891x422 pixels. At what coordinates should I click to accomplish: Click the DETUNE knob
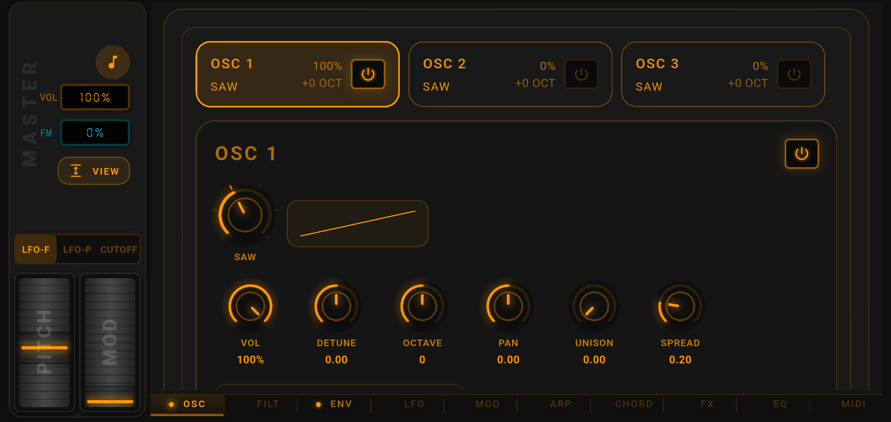click(336, 306)
